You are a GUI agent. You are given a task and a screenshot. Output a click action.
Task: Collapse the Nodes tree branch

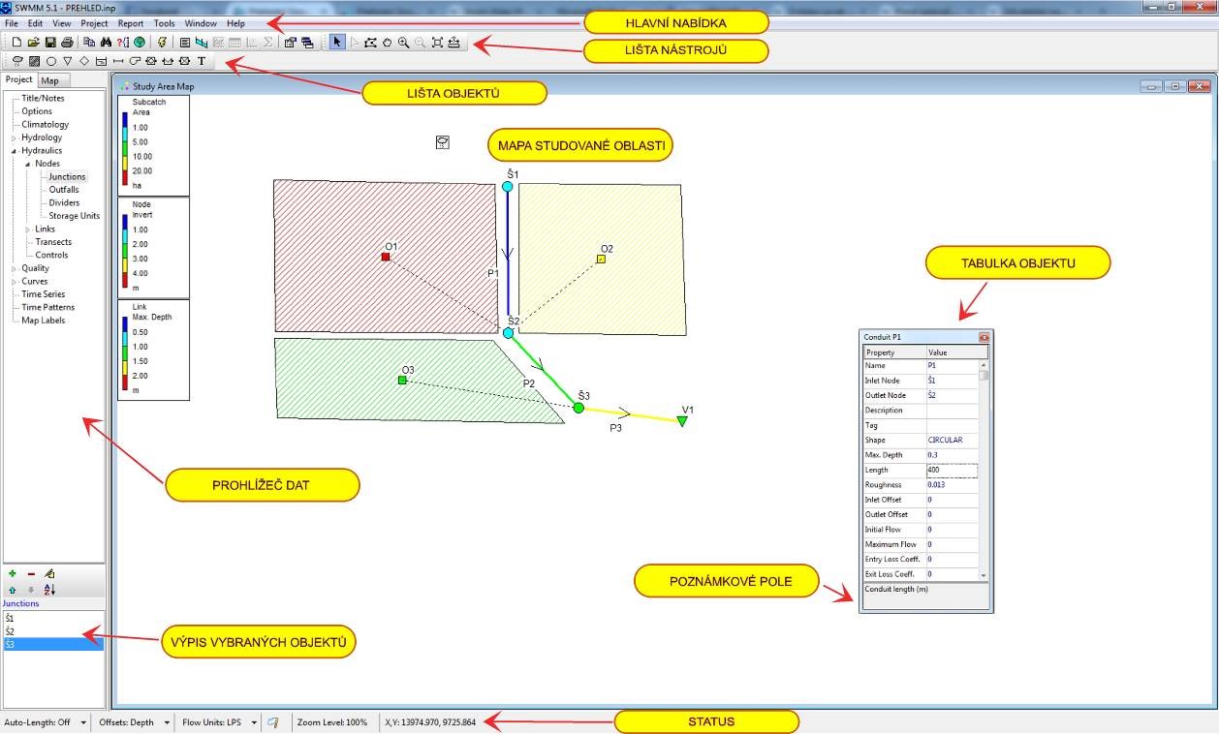point(28,164)
